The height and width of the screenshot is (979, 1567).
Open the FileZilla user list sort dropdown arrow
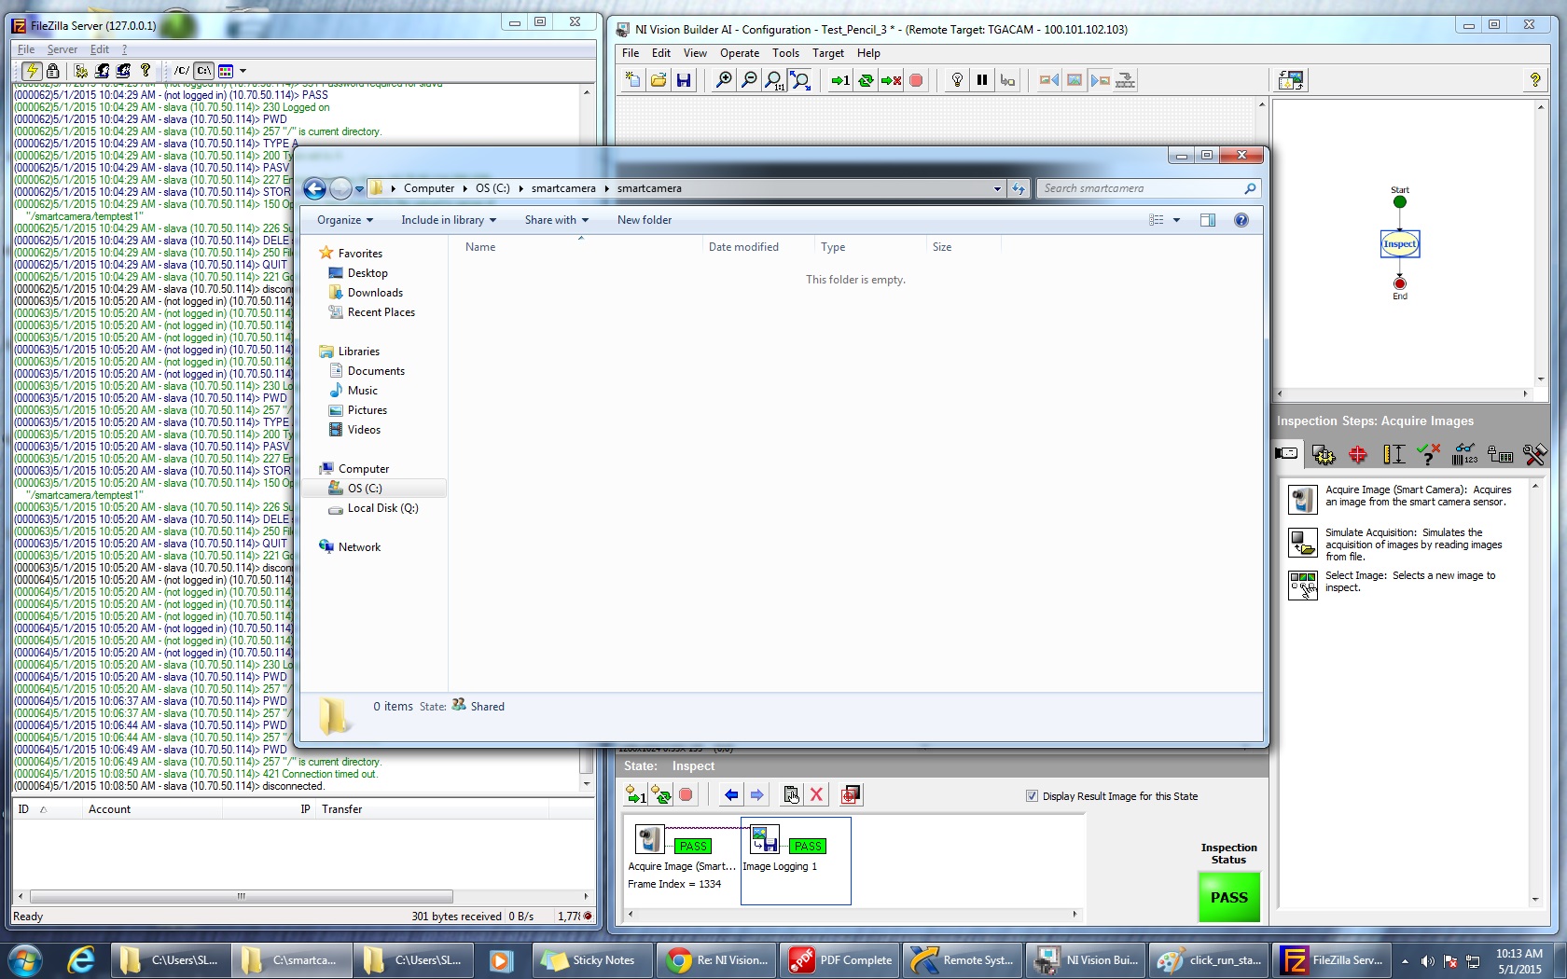(243, 70)
